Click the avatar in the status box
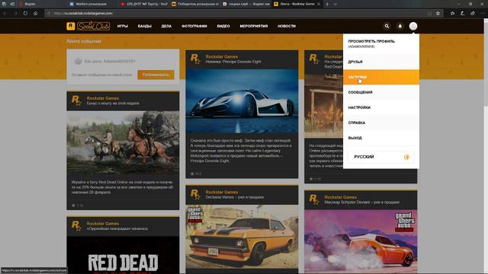Image resolution: width=488 pixels, height=274 pixels. click(78, 61)
